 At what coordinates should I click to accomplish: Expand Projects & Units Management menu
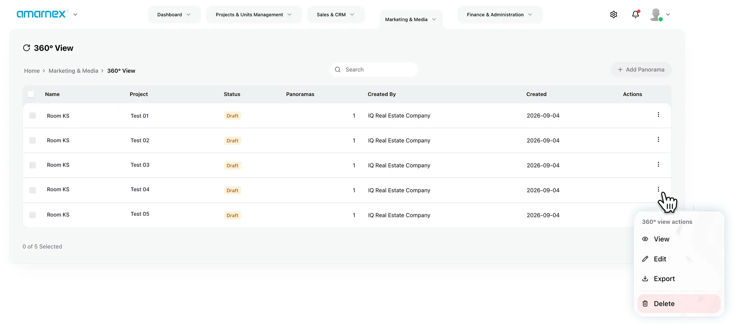pos(254,14)
